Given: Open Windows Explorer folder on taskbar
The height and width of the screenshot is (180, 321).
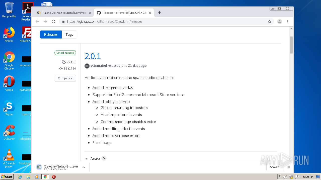Looking at the screenshot, I should (28, 177).
